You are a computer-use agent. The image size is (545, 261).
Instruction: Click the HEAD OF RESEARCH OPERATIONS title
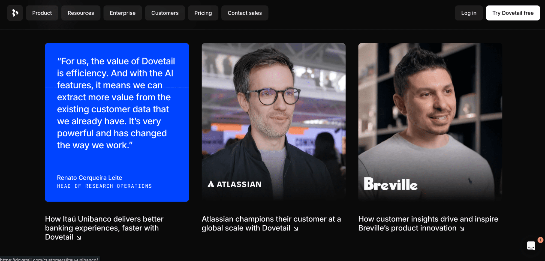[x=104, y=186]
